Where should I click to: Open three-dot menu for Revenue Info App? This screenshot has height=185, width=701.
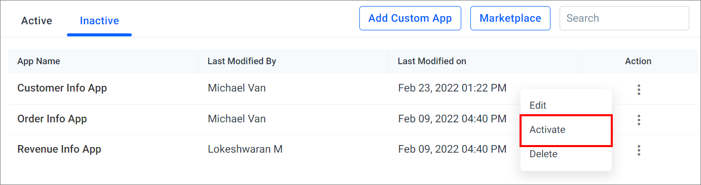coord(639,150)
